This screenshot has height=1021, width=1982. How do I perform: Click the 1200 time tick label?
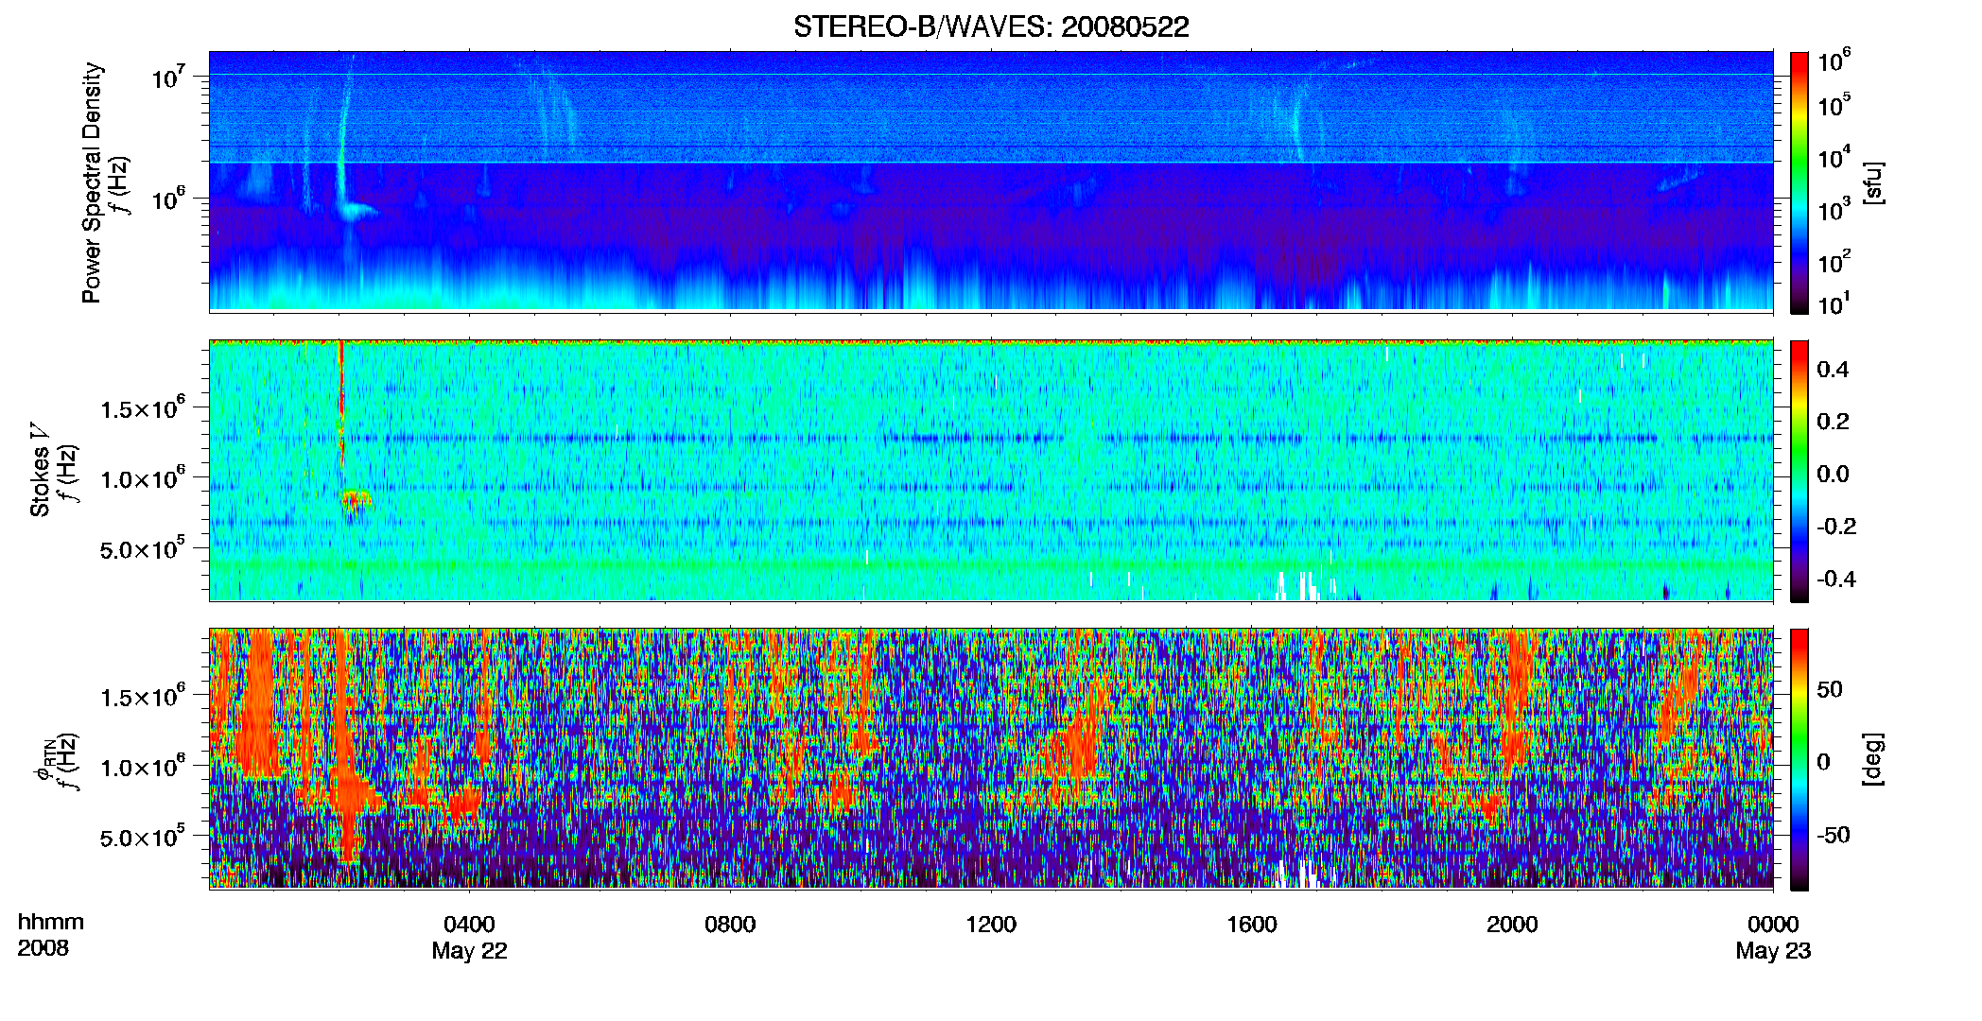tap(991, 925)
